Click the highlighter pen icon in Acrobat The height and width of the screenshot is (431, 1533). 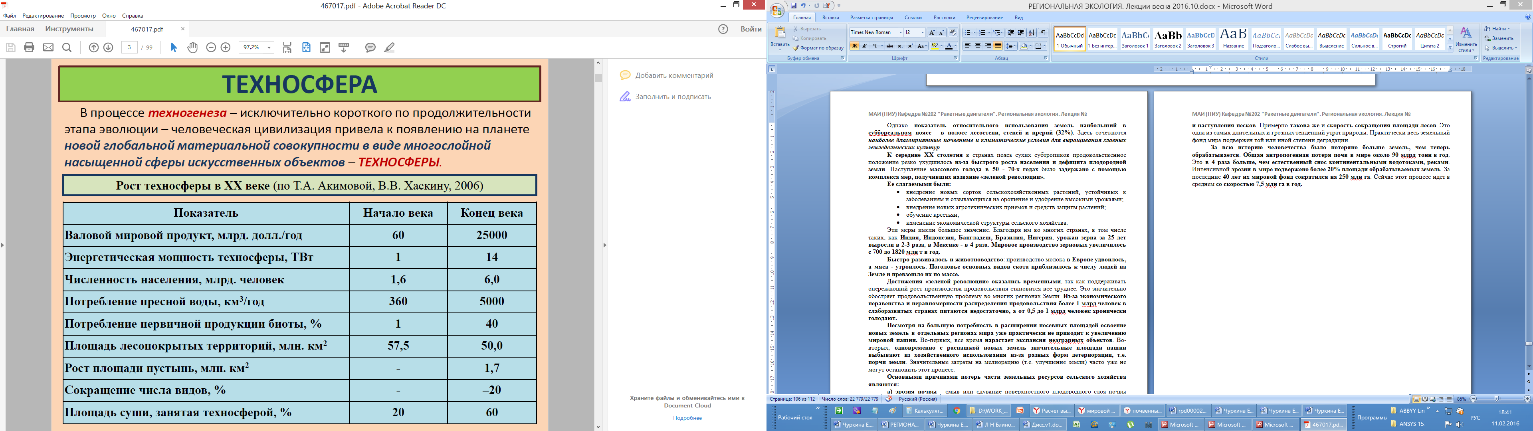pos(389,47)
